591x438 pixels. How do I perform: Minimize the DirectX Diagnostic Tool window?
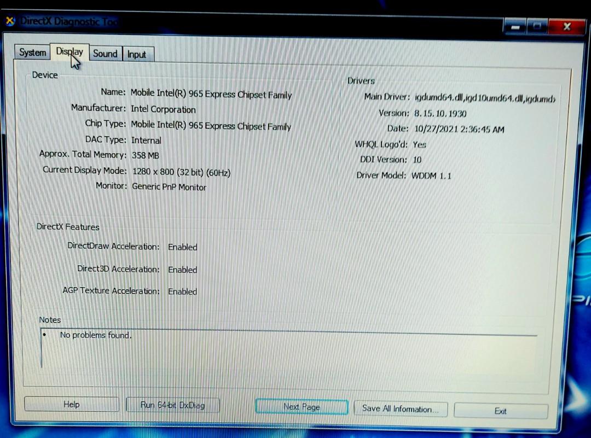pyautogui.click(x=515, y=26)
